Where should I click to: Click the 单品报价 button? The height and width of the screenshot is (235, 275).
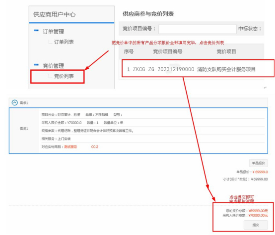click(x=258, y=163)
